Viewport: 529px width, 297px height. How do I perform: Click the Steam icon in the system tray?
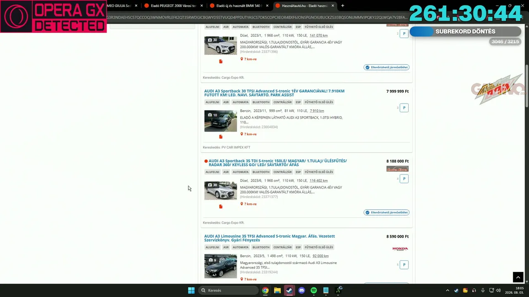(x=456, y=290)
